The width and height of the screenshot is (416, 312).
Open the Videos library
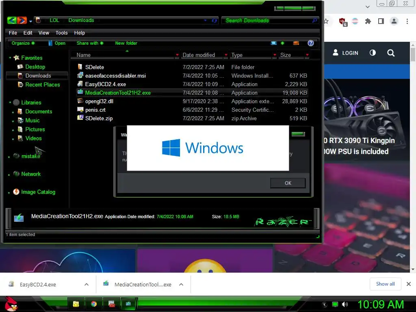pos(33,138)
